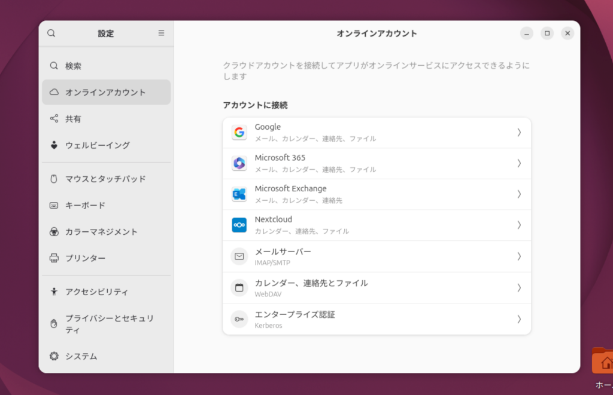The image size is (613, 395).
Task: Click the WebDAV calendar icon
Action: coord(239,288)
